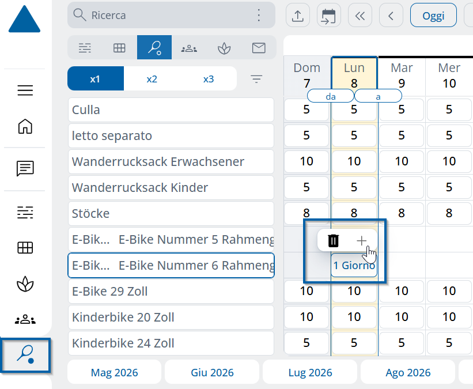This screenshot has height=389, width=473.
Task: Select x1 zoom level
Action: (x=95, y=79)
